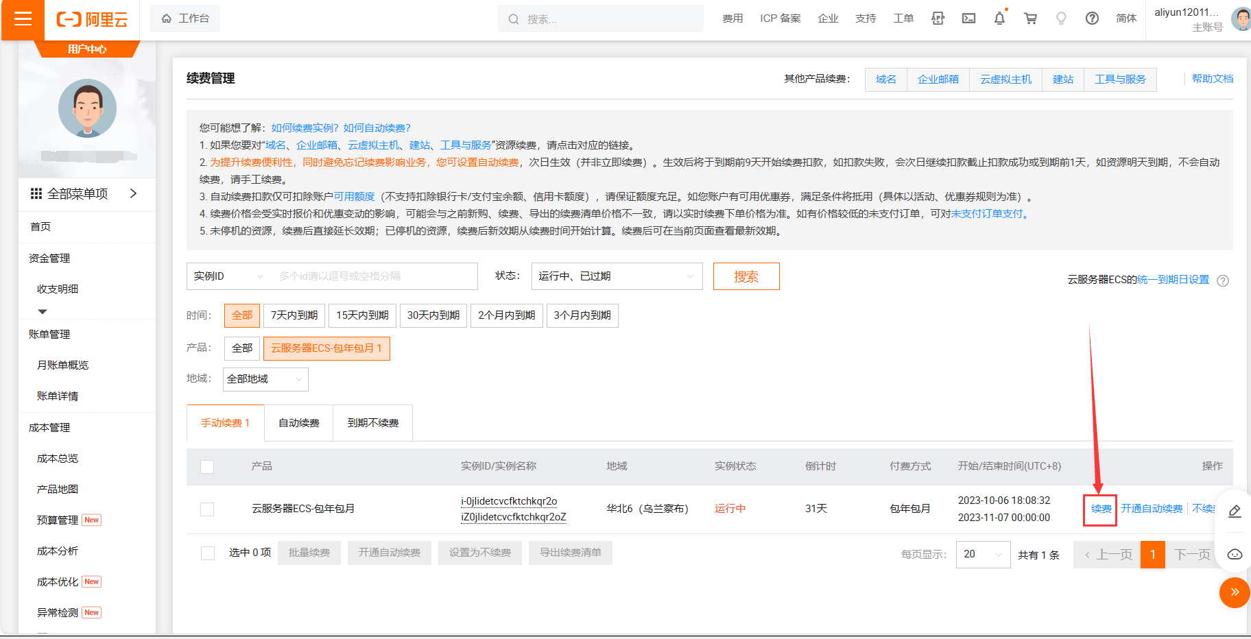Open 月账单概览 in the sidebar
1251x639 pixels.
tap(62, 365)
